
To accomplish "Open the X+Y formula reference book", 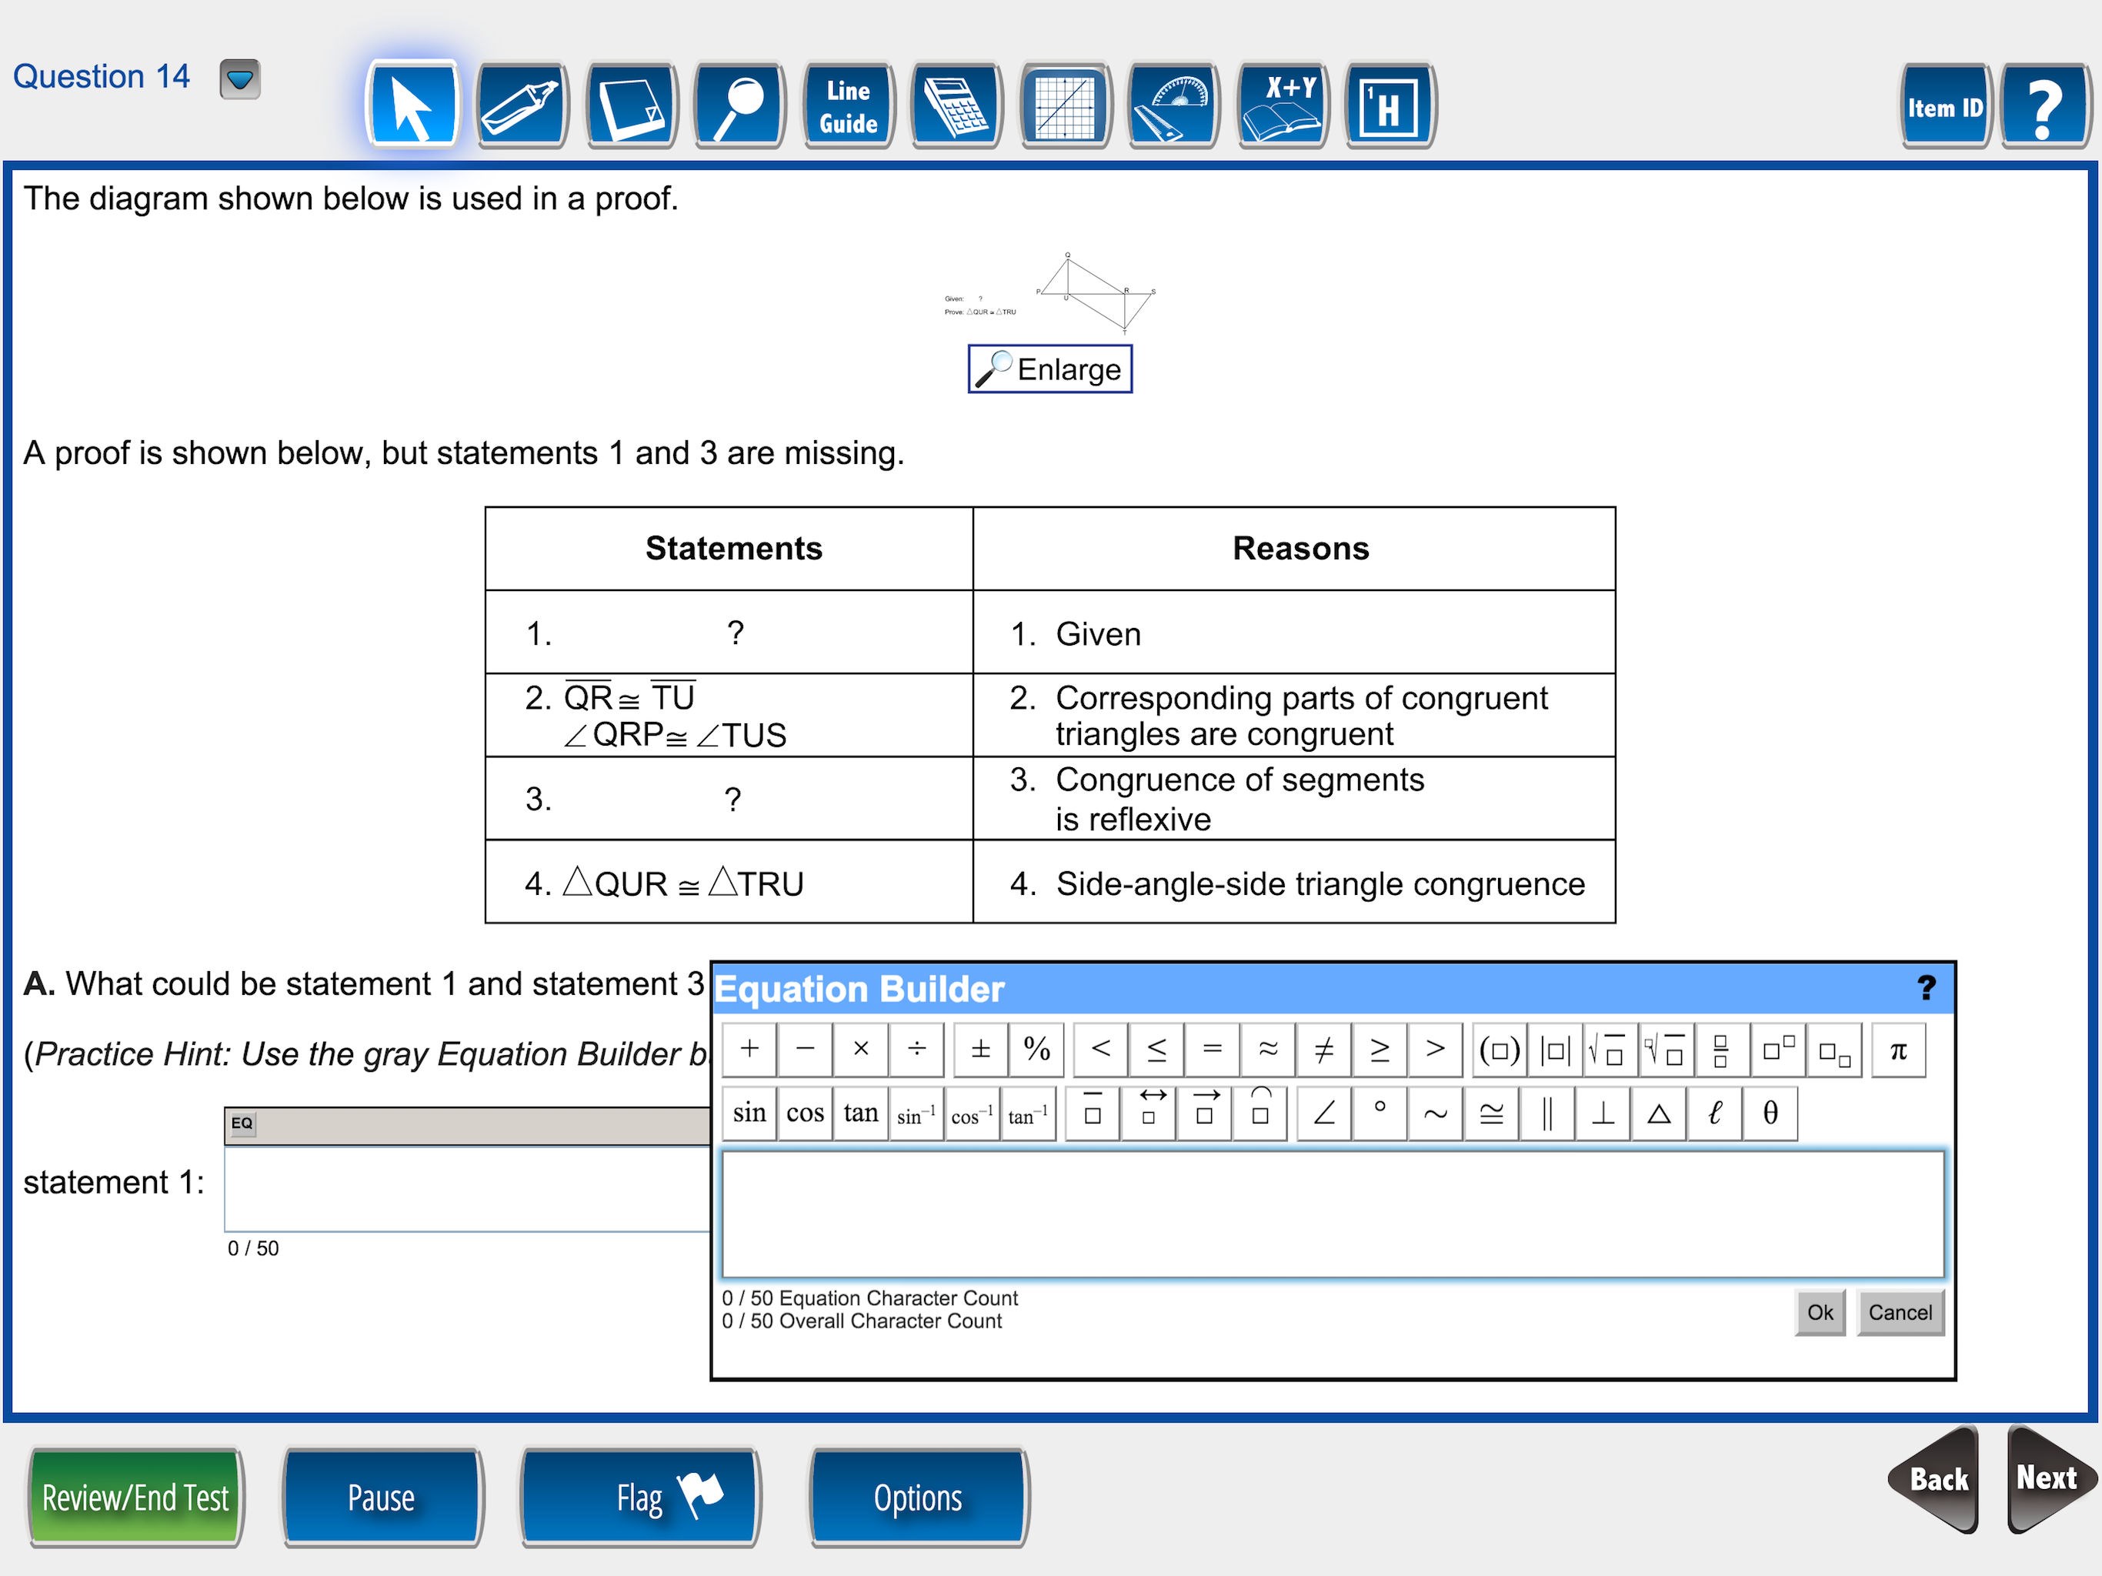I will point(1283,105).
